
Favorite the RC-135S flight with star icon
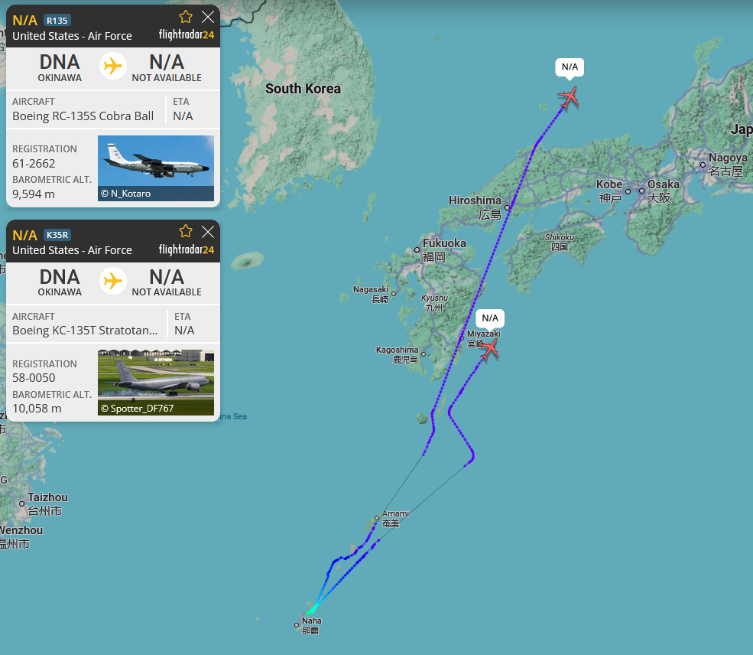click(x=185, y=17)
